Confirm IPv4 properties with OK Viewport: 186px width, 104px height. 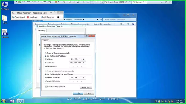pyautogui.click(x=78, y=93)
